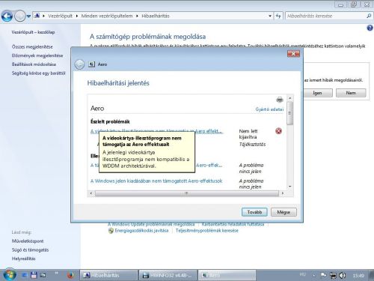The height and width of the screenshot is (281, 374).
Task: Expand quick launch overflow chevron on taskbar
Action: (x=57, y=274)
